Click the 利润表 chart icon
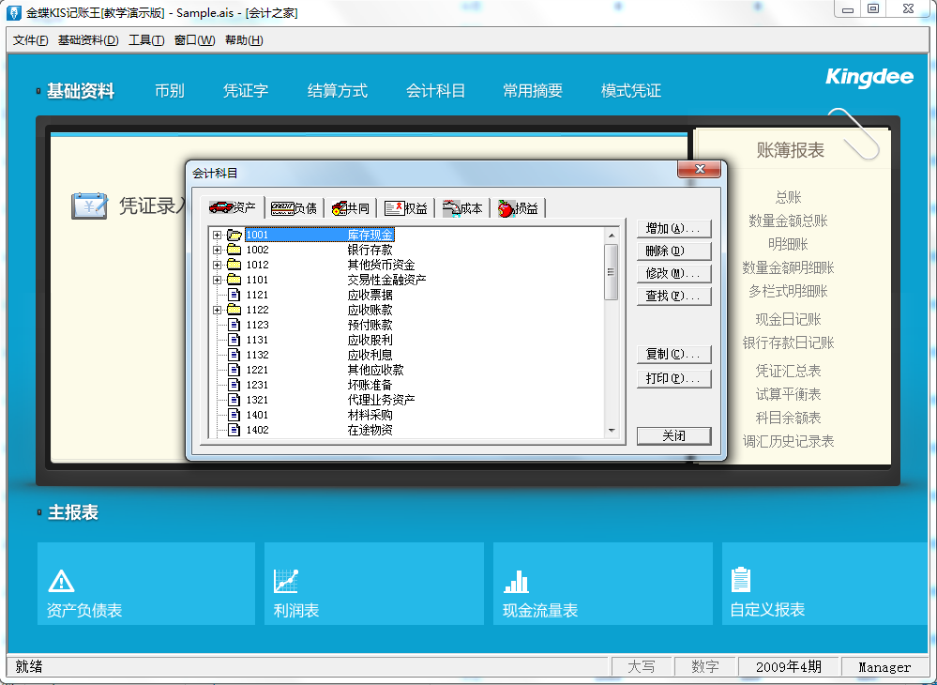937x685 pixels. pyautogui.click(x=286, y=581)
